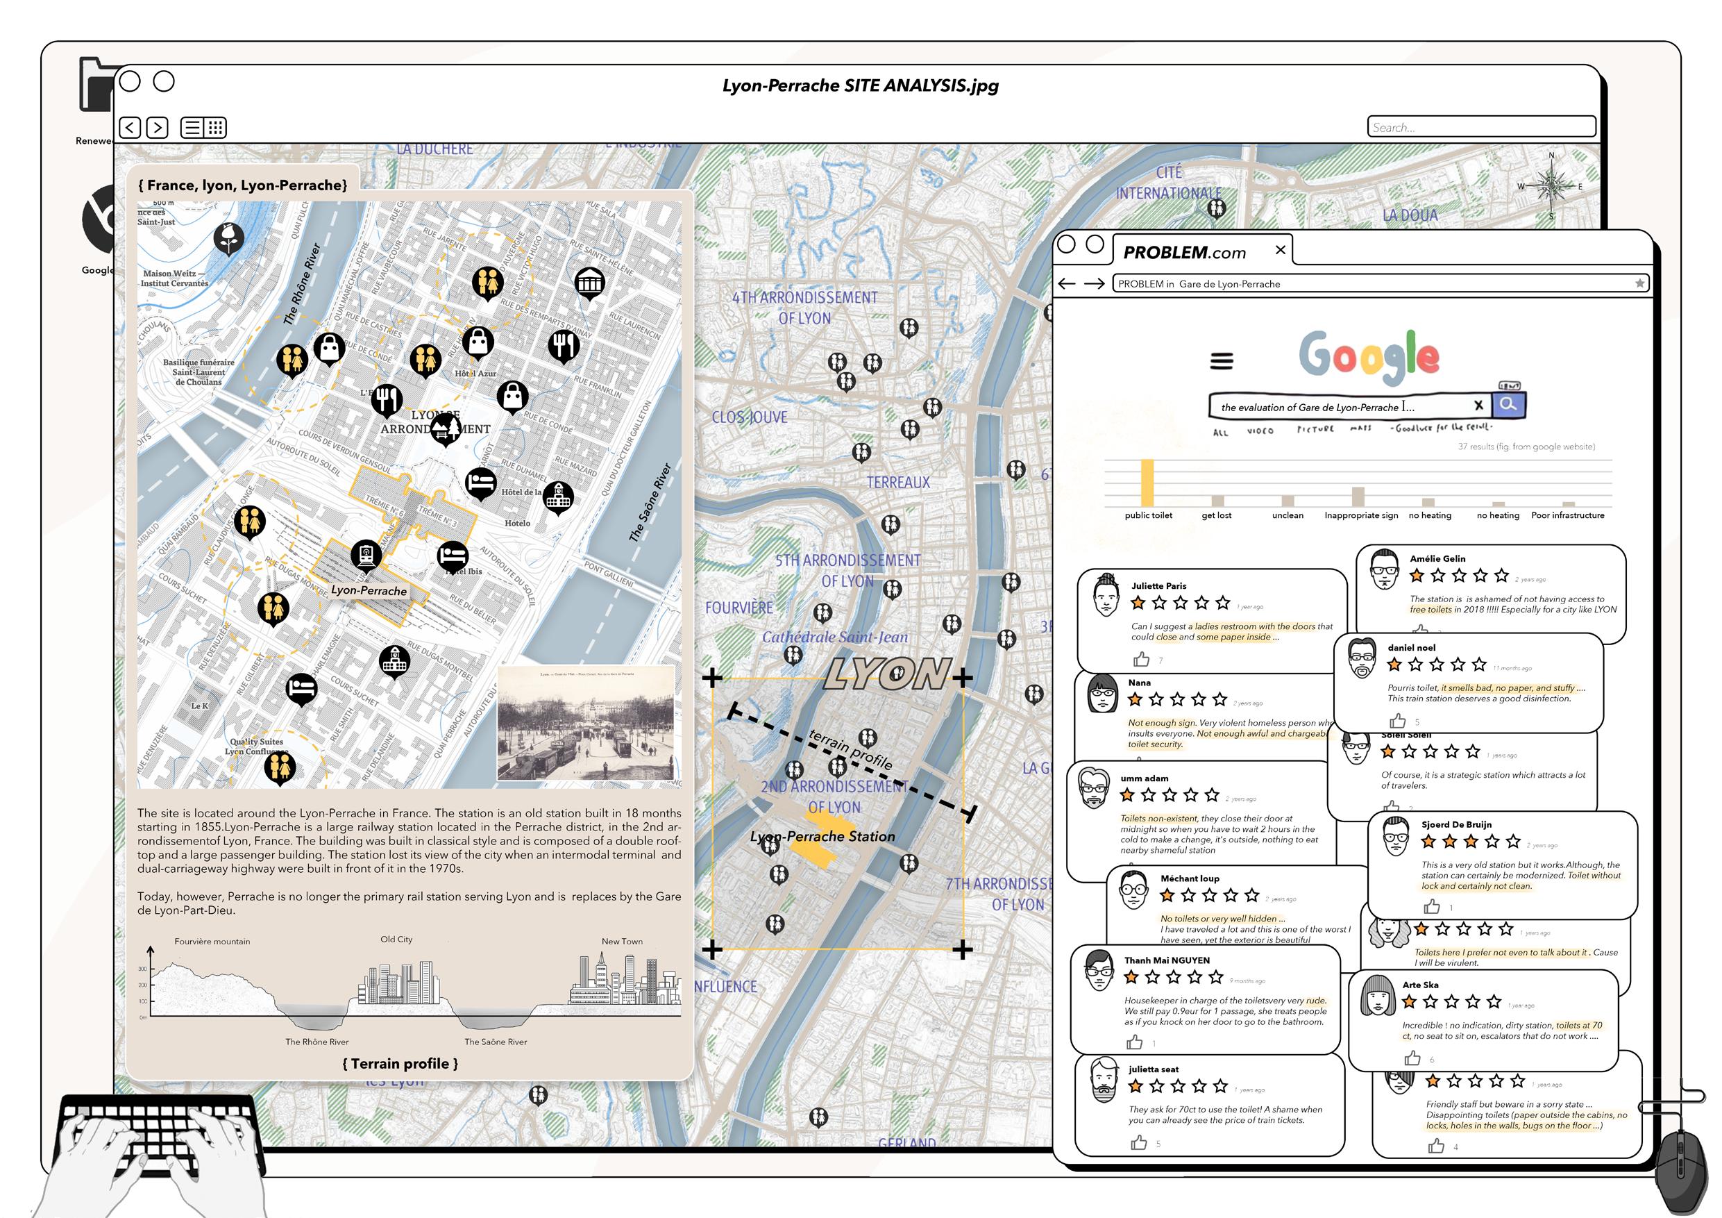This screenshot has height=1218, width=1722.
Task: Click the 'Poor infrastructure' chart label
Action: pyautogui.click(x=1567, y=515)
